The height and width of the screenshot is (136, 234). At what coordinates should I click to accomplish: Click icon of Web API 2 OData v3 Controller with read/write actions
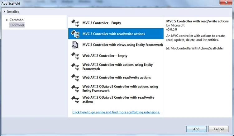coord(75,100)
